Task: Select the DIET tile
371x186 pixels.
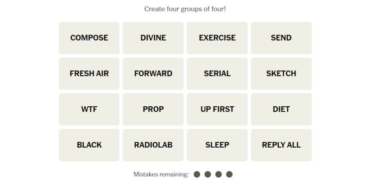Action: [x=281, y=109]
